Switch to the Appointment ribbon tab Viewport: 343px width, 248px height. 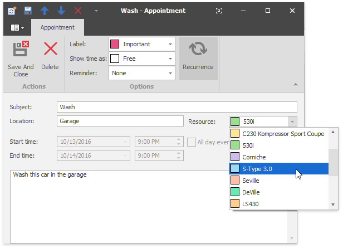click(x=57, y=27)
